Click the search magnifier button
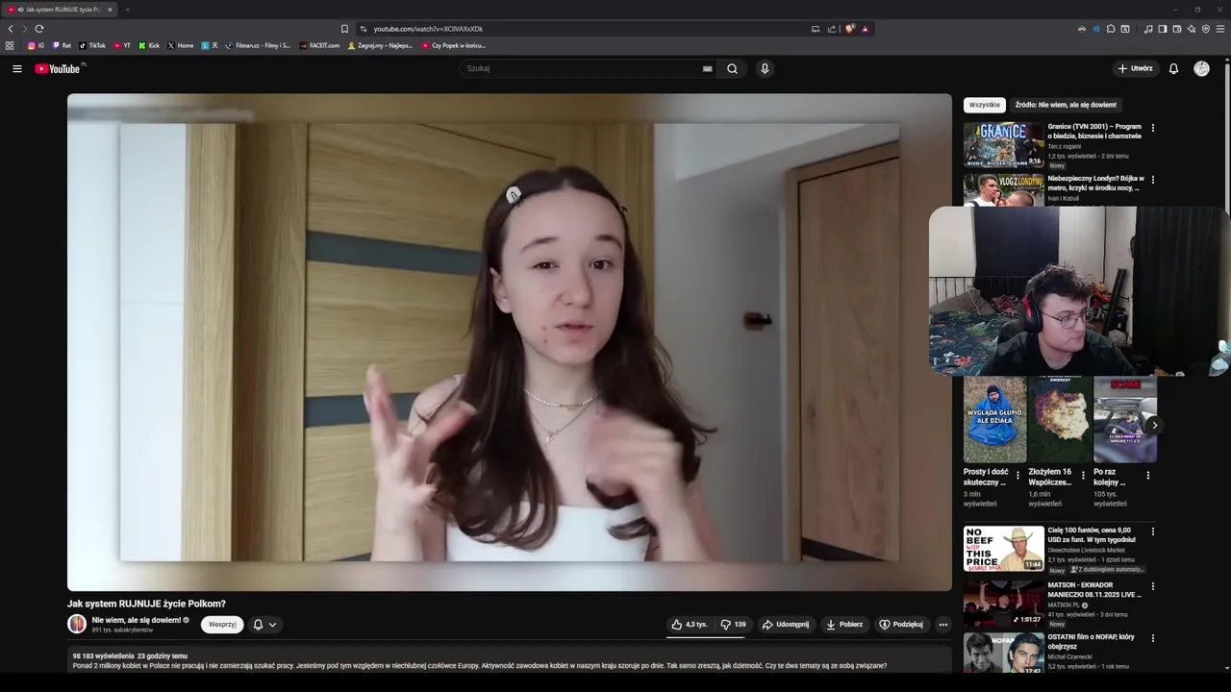The image size is (1231, 692). point(732,68)
